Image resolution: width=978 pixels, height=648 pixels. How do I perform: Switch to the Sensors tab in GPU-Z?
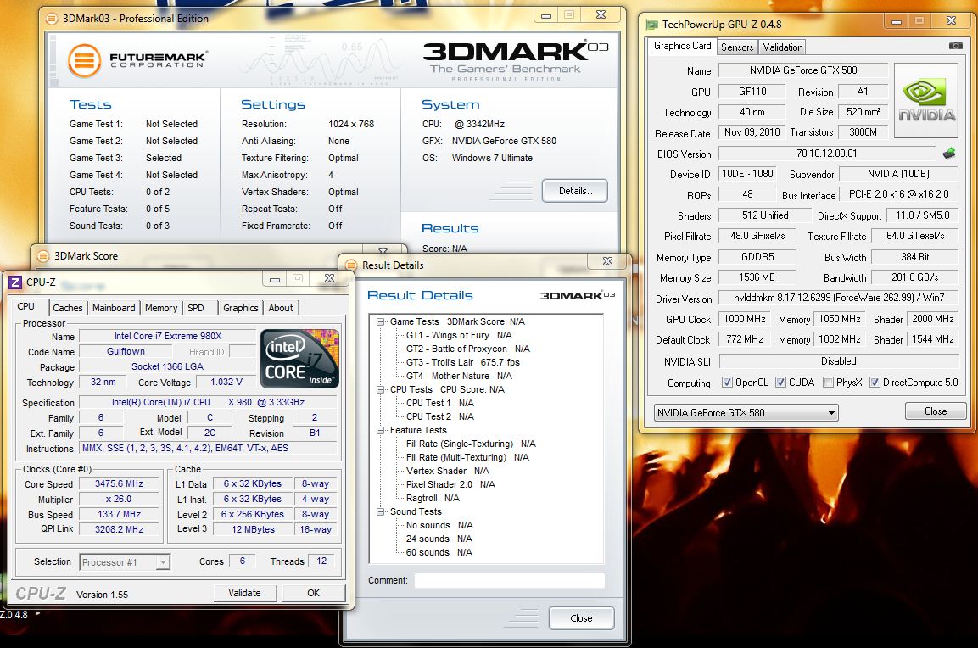[736, 47]
